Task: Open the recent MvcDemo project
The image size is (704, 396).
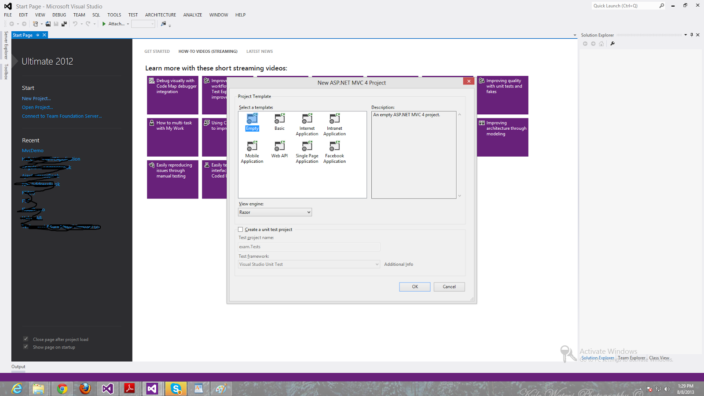Action: tap(33, 150)
